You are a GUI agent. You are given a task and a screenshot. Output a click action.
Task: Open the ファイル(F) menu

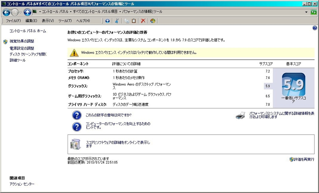coord(13,21)
